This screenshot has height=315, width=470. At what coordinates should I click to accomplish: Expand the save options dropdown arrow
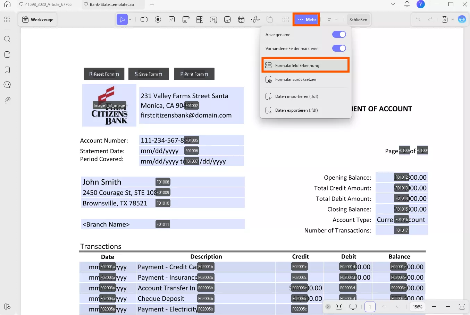(x=453, y=19)
